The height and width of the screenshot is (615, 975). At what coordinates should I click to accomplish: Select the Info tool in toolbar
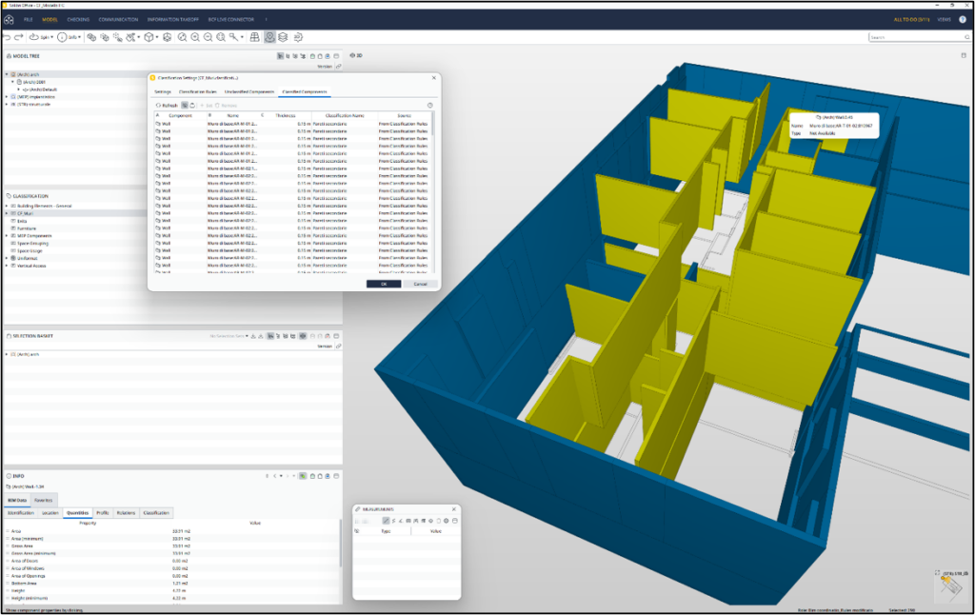[68, 37]
